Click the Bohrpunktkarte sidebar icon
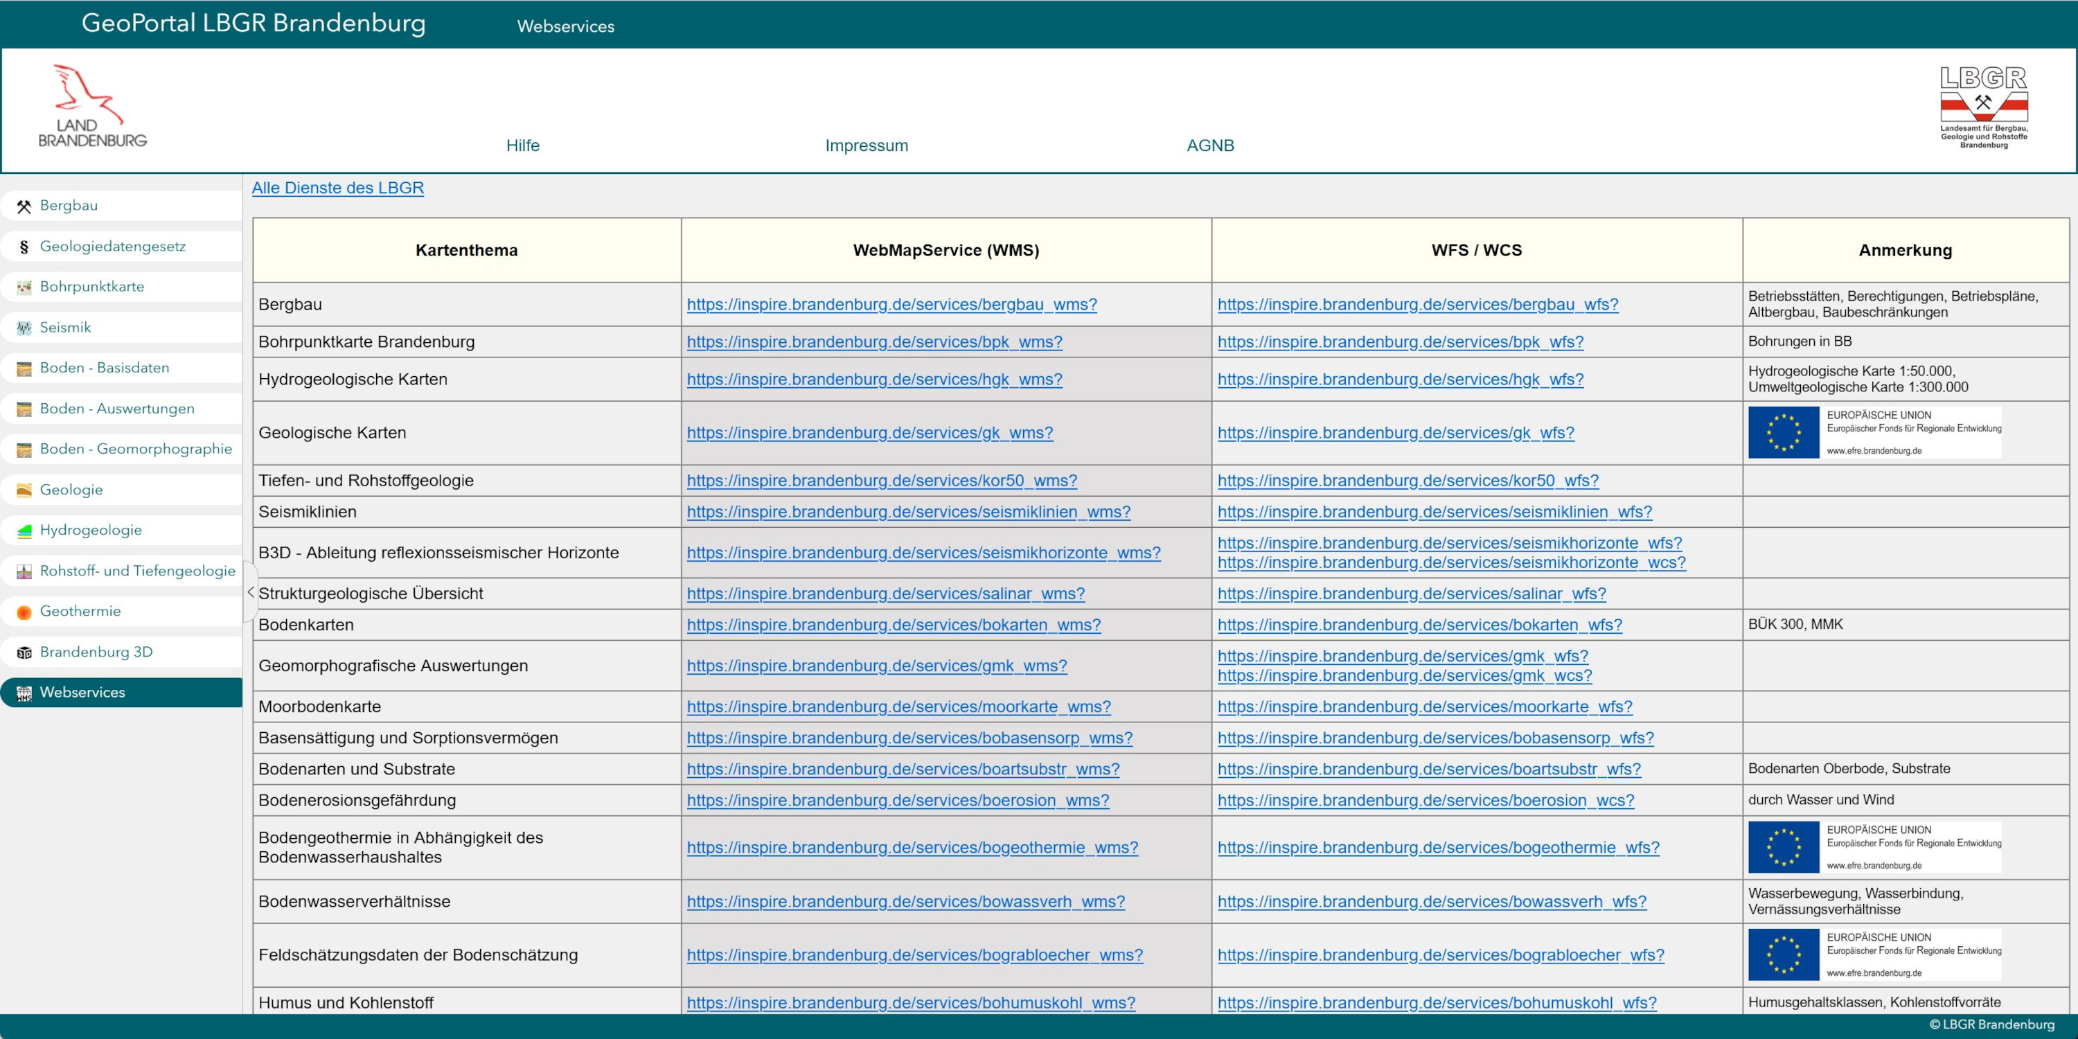2078x1039 pixels. click(x=24, y=287)
